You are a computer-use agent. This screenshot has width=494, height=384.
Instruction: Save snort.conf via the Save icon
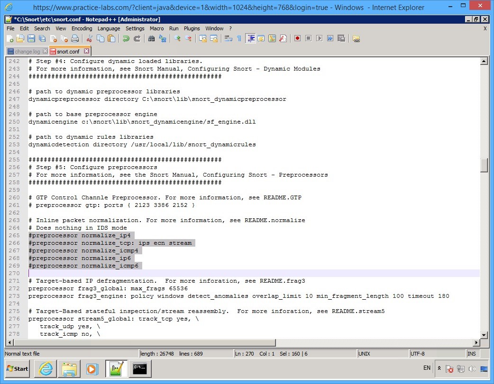(32, 38)
